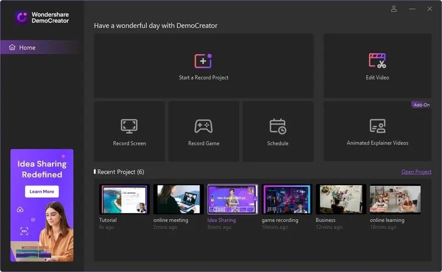
Task: Click the Learn More button
Action: pyautogui.click(x=42, y=191)
